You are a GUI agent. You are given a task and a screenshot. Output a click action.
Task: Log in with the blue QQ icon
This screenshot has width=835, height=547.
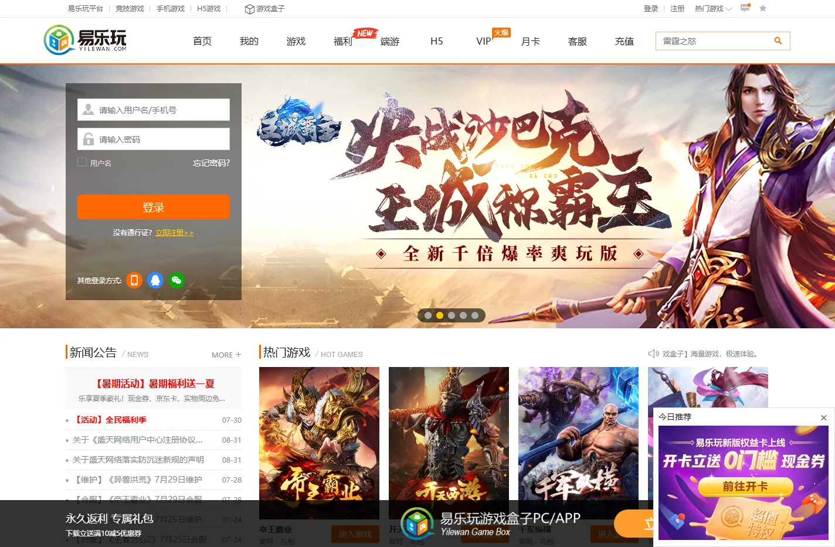155,280
